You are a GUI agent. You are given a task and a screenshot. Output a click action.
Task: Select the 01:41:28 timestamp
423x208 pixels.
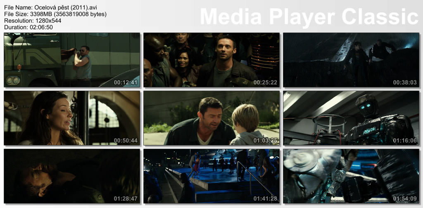click(265, 199)
